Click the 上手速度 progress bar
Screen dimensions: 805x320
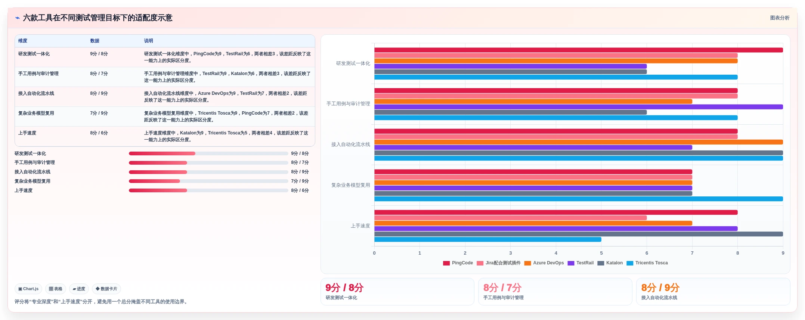[x=208, y=190]
